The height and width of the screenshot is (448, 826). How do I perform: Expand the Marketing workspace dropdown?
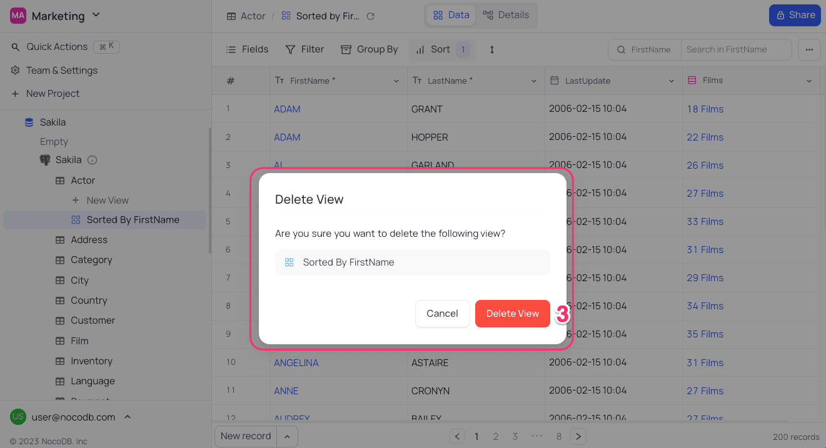96,14
